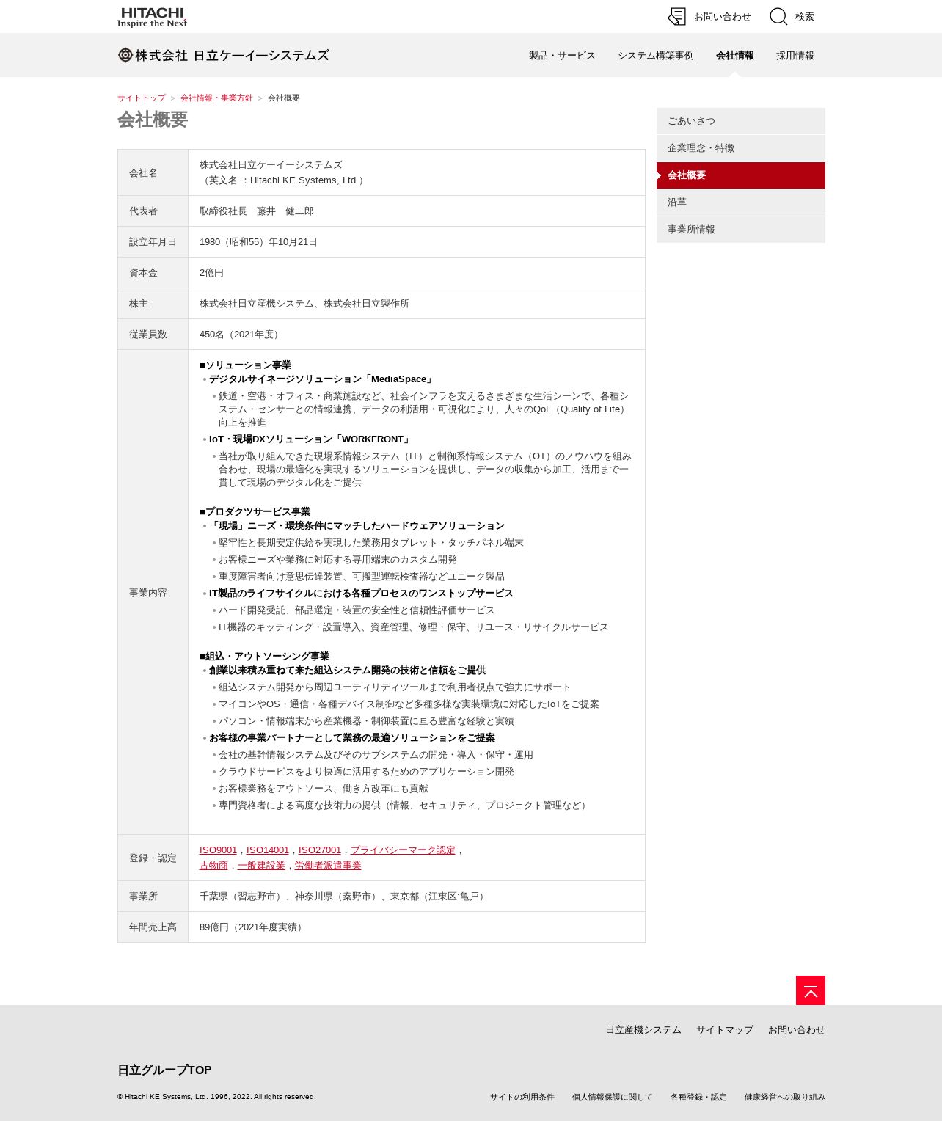Select 事業所情報 in the side menu
942x1121 pixels.
coord(741,230)
